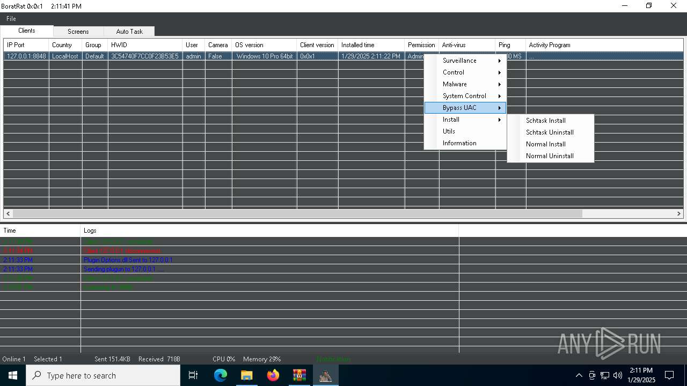Open Surveillance submenu in context menu
Viewport: 687px width, 386px height.
(x=465, y=61)
